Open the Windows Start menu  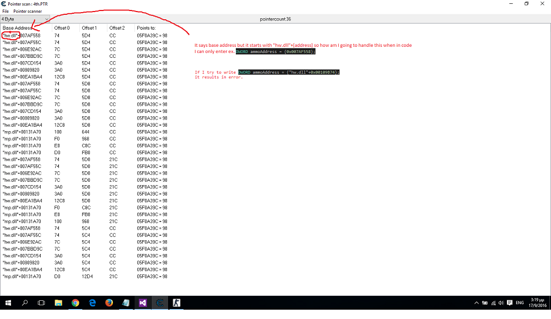tap(8, 302)
